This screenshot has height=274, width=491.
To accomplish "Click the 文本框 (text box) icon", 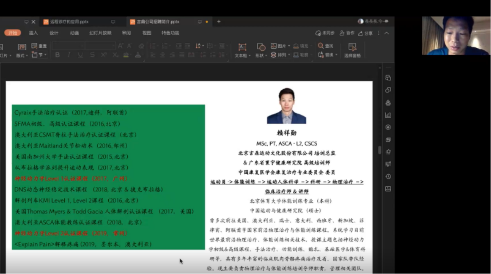I will coord(242,47).
